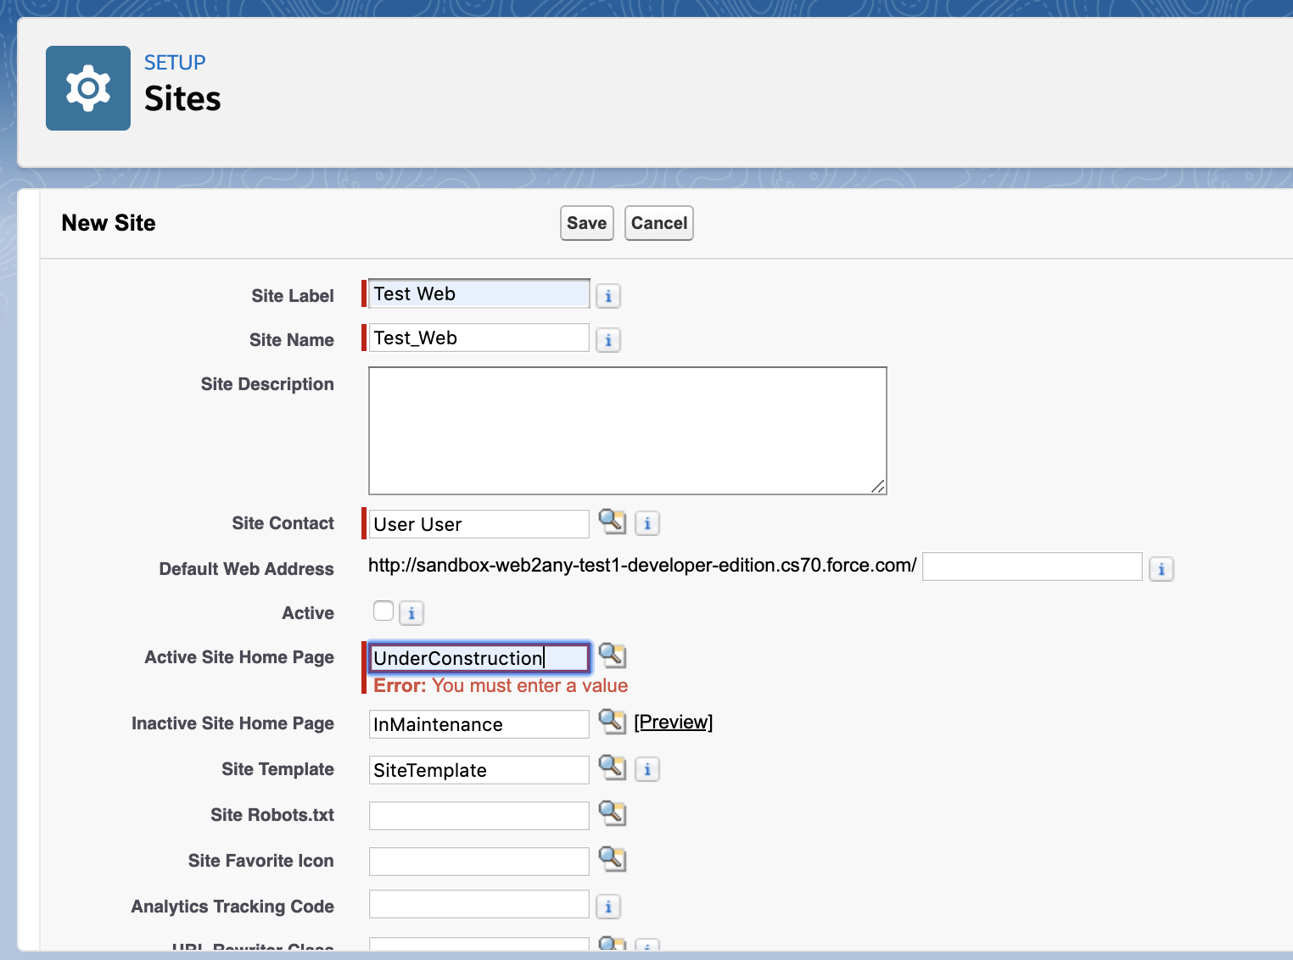The height and width of the screenshot is (960, 1293).
Task: Click the 'Sites' page title
Action: click(x=182, y=99)
